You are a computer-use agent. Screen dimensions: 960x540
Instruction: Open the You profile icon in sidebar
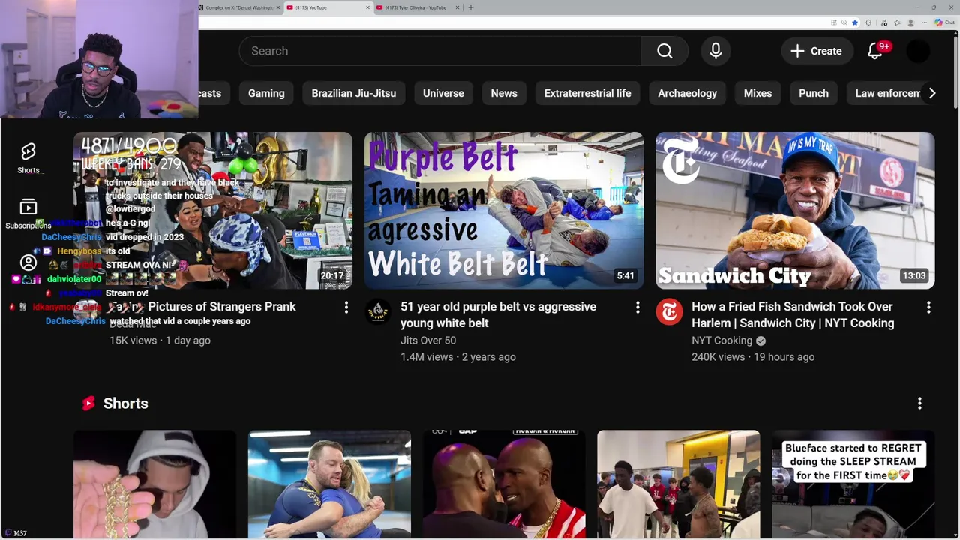pos(28,262)
